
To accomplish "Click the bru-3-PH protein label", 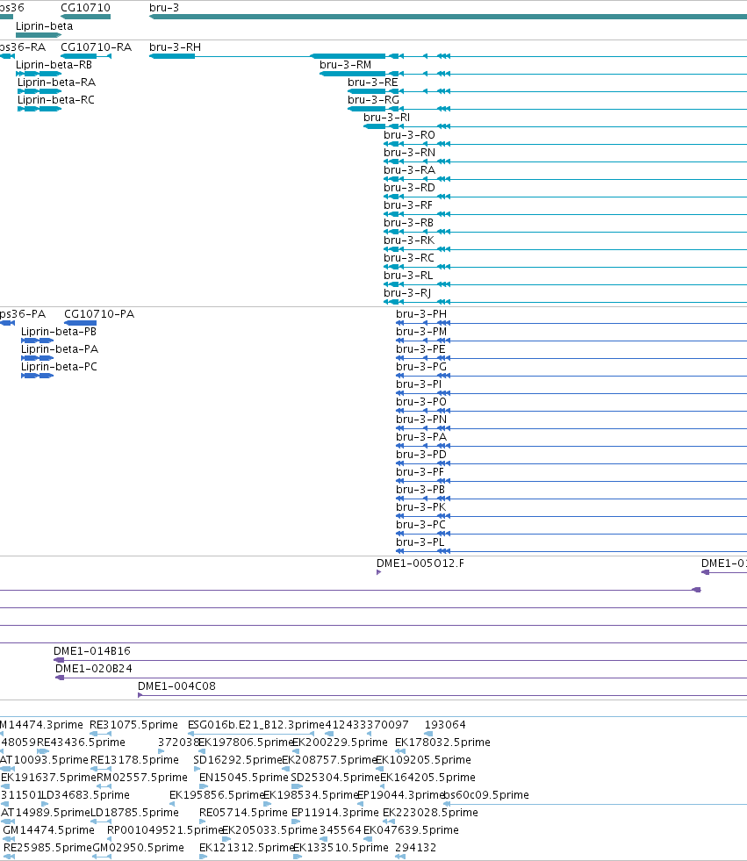I will coord(421,314).
